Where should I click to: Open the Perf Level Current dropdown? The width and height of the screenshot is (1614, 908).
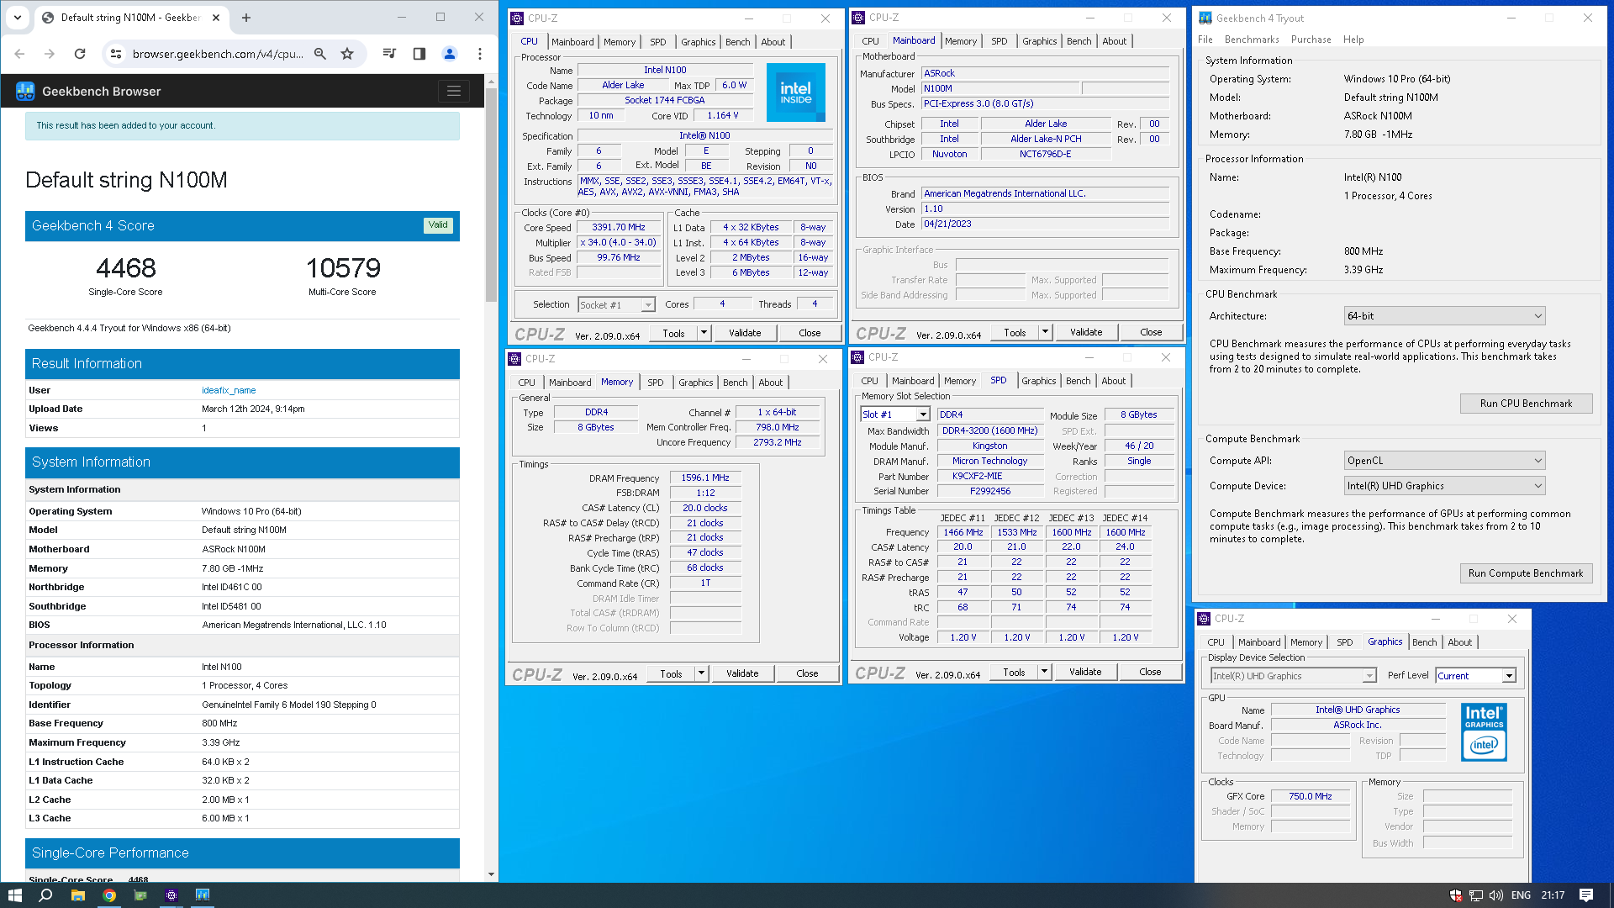click(1475, 676)
